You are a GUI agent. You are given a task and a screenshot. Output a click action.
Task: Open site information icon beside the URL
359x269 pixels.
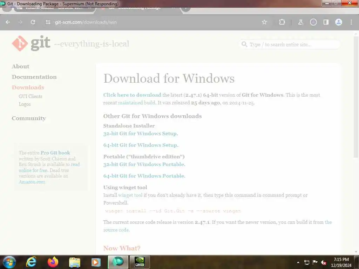48,22
